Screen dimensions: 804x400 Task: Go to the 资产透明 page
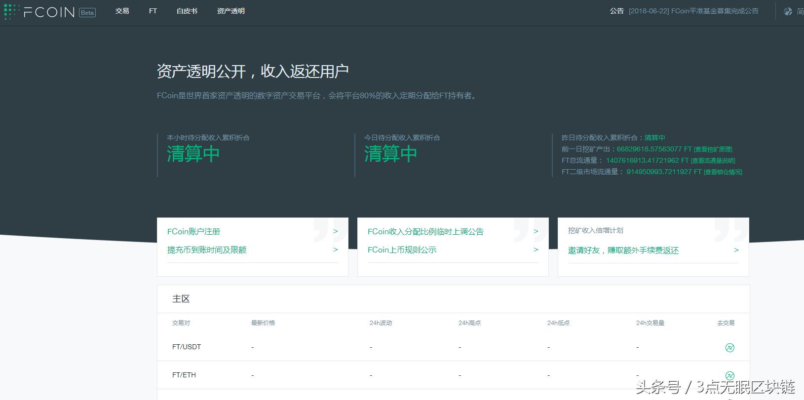[230, 11]
